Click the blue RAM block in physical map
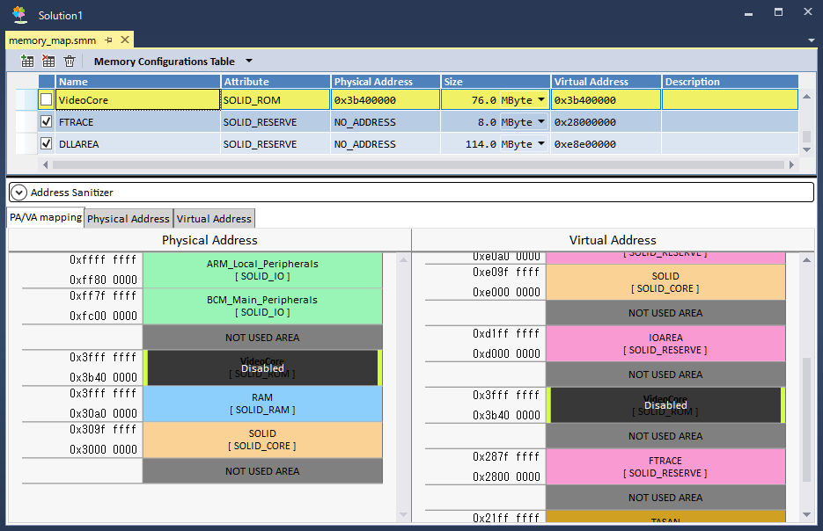The height and width of the screenshot is (531, 823). click(262, 404)
